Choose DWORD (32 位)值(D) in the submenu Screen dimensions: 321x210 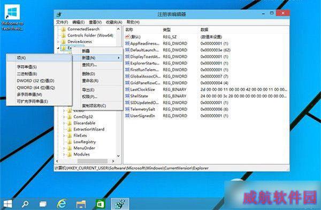[39, 81]
